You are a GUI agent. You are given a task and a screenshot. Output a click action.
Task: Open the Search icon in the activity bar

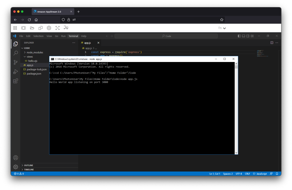point(15,53)
